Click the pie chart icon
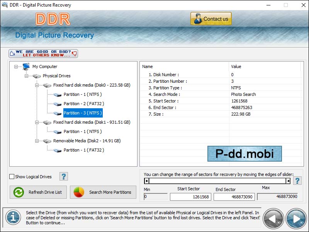The image size is (309, 232). click(x=79, y=192)
